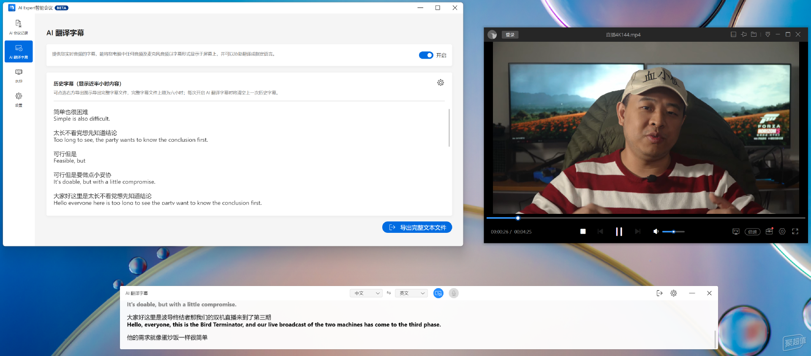Skip to the previous video
This screenshot has height=356, width=811.
pyautogui.click(x=600, y=232)
